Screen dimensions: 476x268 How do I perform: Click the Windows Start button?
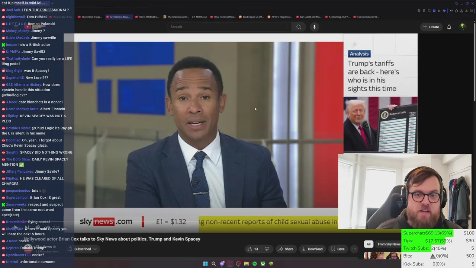point(205,264)
